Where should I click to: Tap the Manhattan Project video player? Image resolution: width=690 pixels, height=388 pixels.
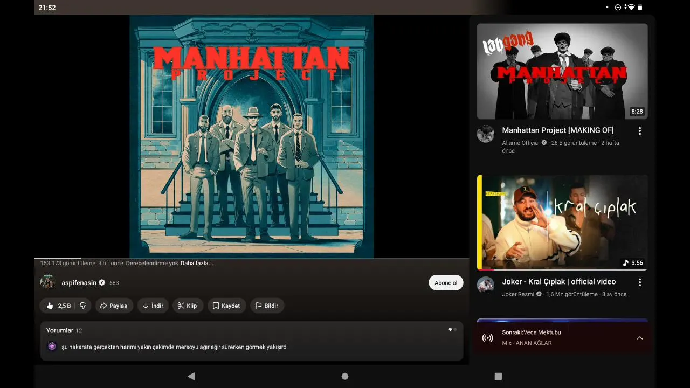(252, 136)
